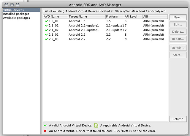Sort by the Target Name column header
This screenshot has height=136, width=190.
(x=87, y=17)
